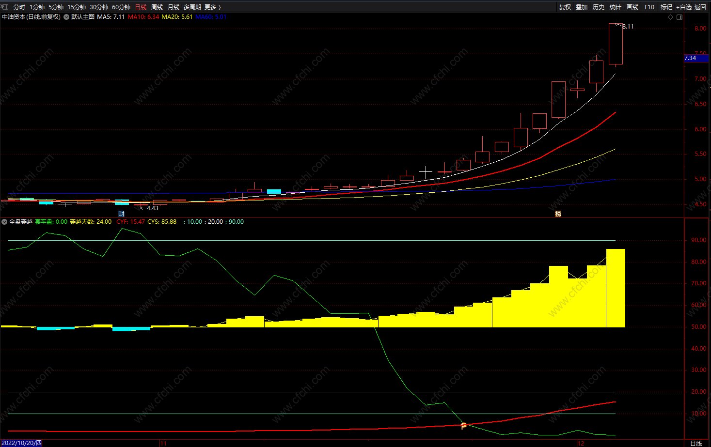Select the 15分钟 period
711x447 pixels.
[77, 7]
